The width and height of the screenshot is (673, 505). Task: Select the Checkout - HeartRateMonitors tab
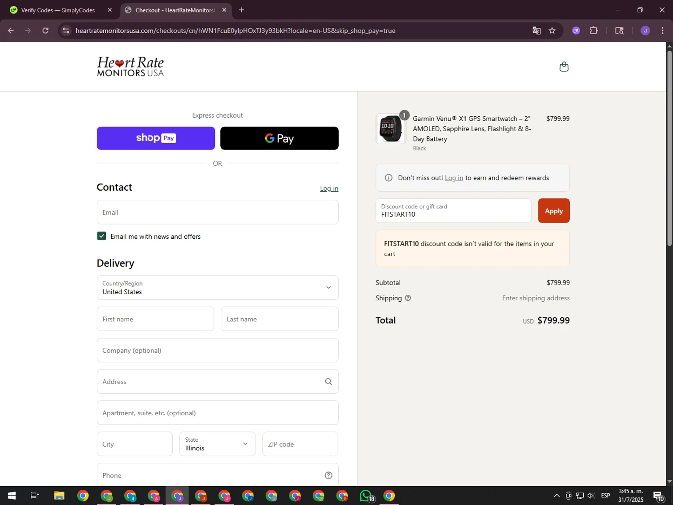(x=175, y=10)
